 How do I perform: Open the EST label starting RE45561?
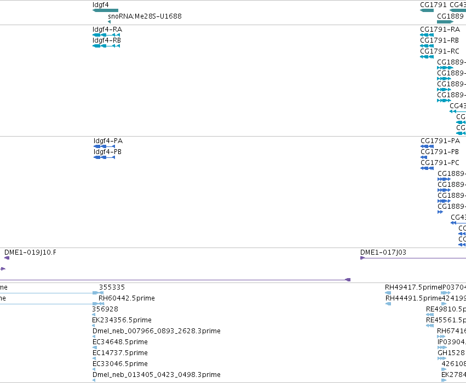446,320
